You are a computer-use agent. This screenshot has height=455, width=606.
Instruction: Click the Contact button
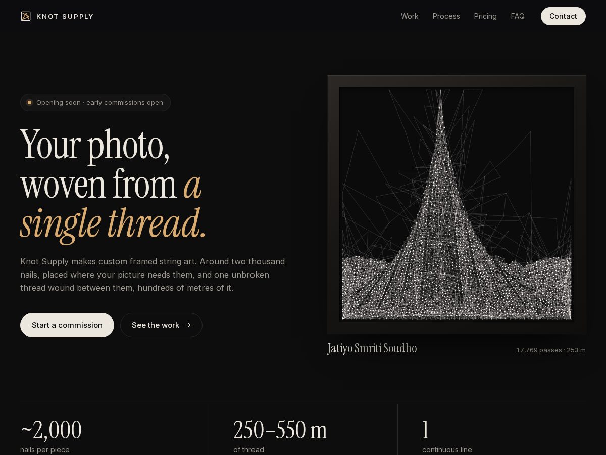tap(563, 16)
